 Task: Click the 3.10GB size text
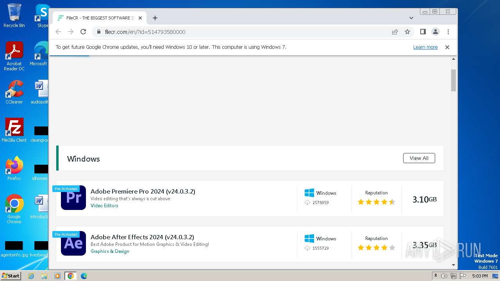[425, 199]
